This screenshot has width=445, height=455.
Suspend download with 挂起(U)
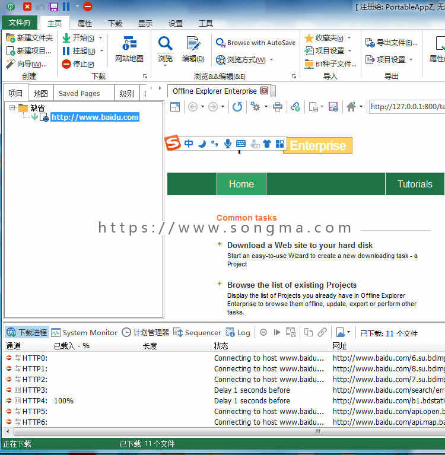[x=79, y=51]
